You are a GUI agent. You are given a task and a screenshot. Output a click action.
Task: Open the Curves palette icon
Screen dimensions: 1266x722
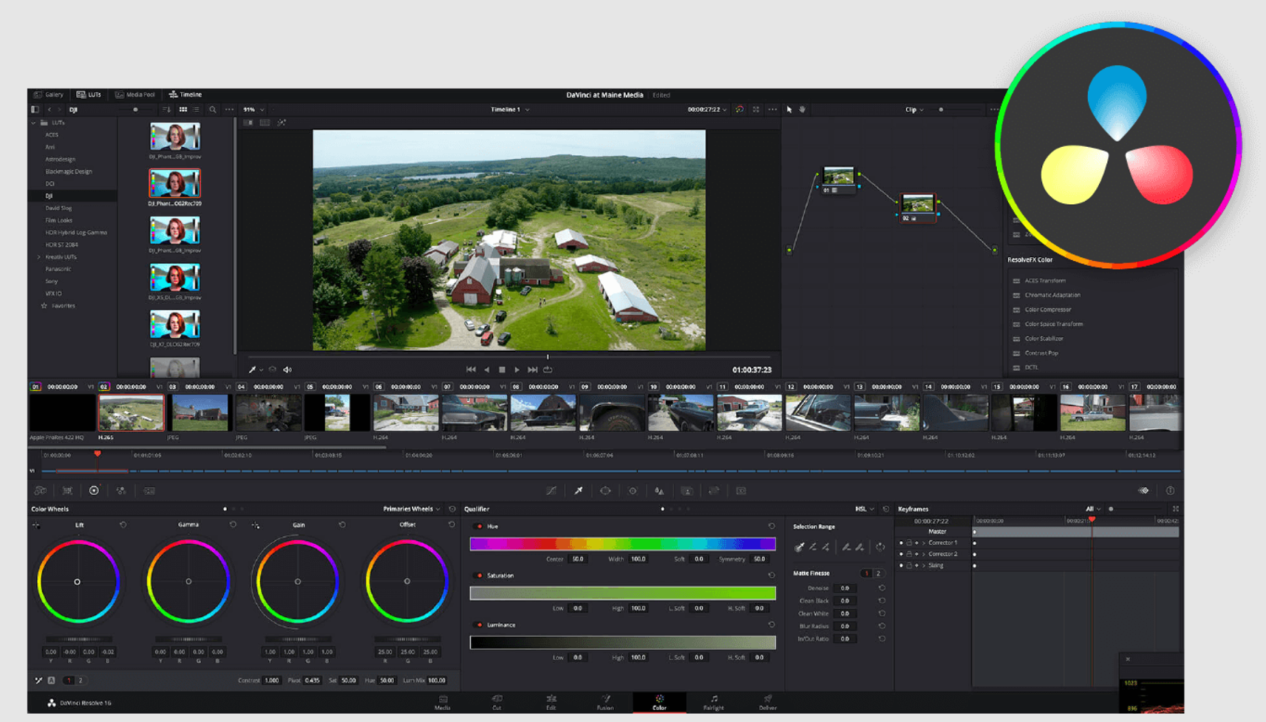552,490
